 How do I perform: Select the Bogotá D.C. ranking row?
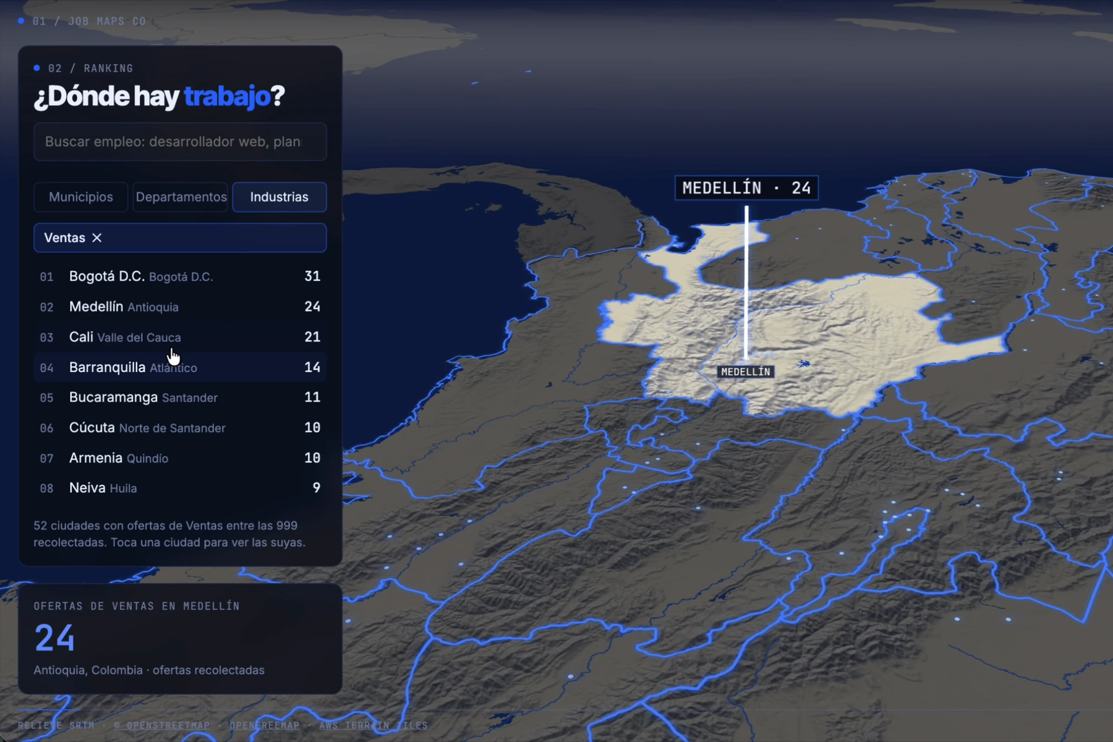[x=180, y=276]
